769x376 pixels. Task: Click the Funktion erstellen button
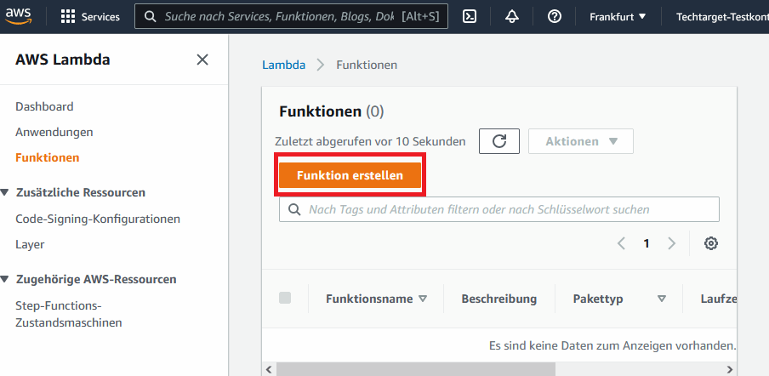(x=350, y=175)
